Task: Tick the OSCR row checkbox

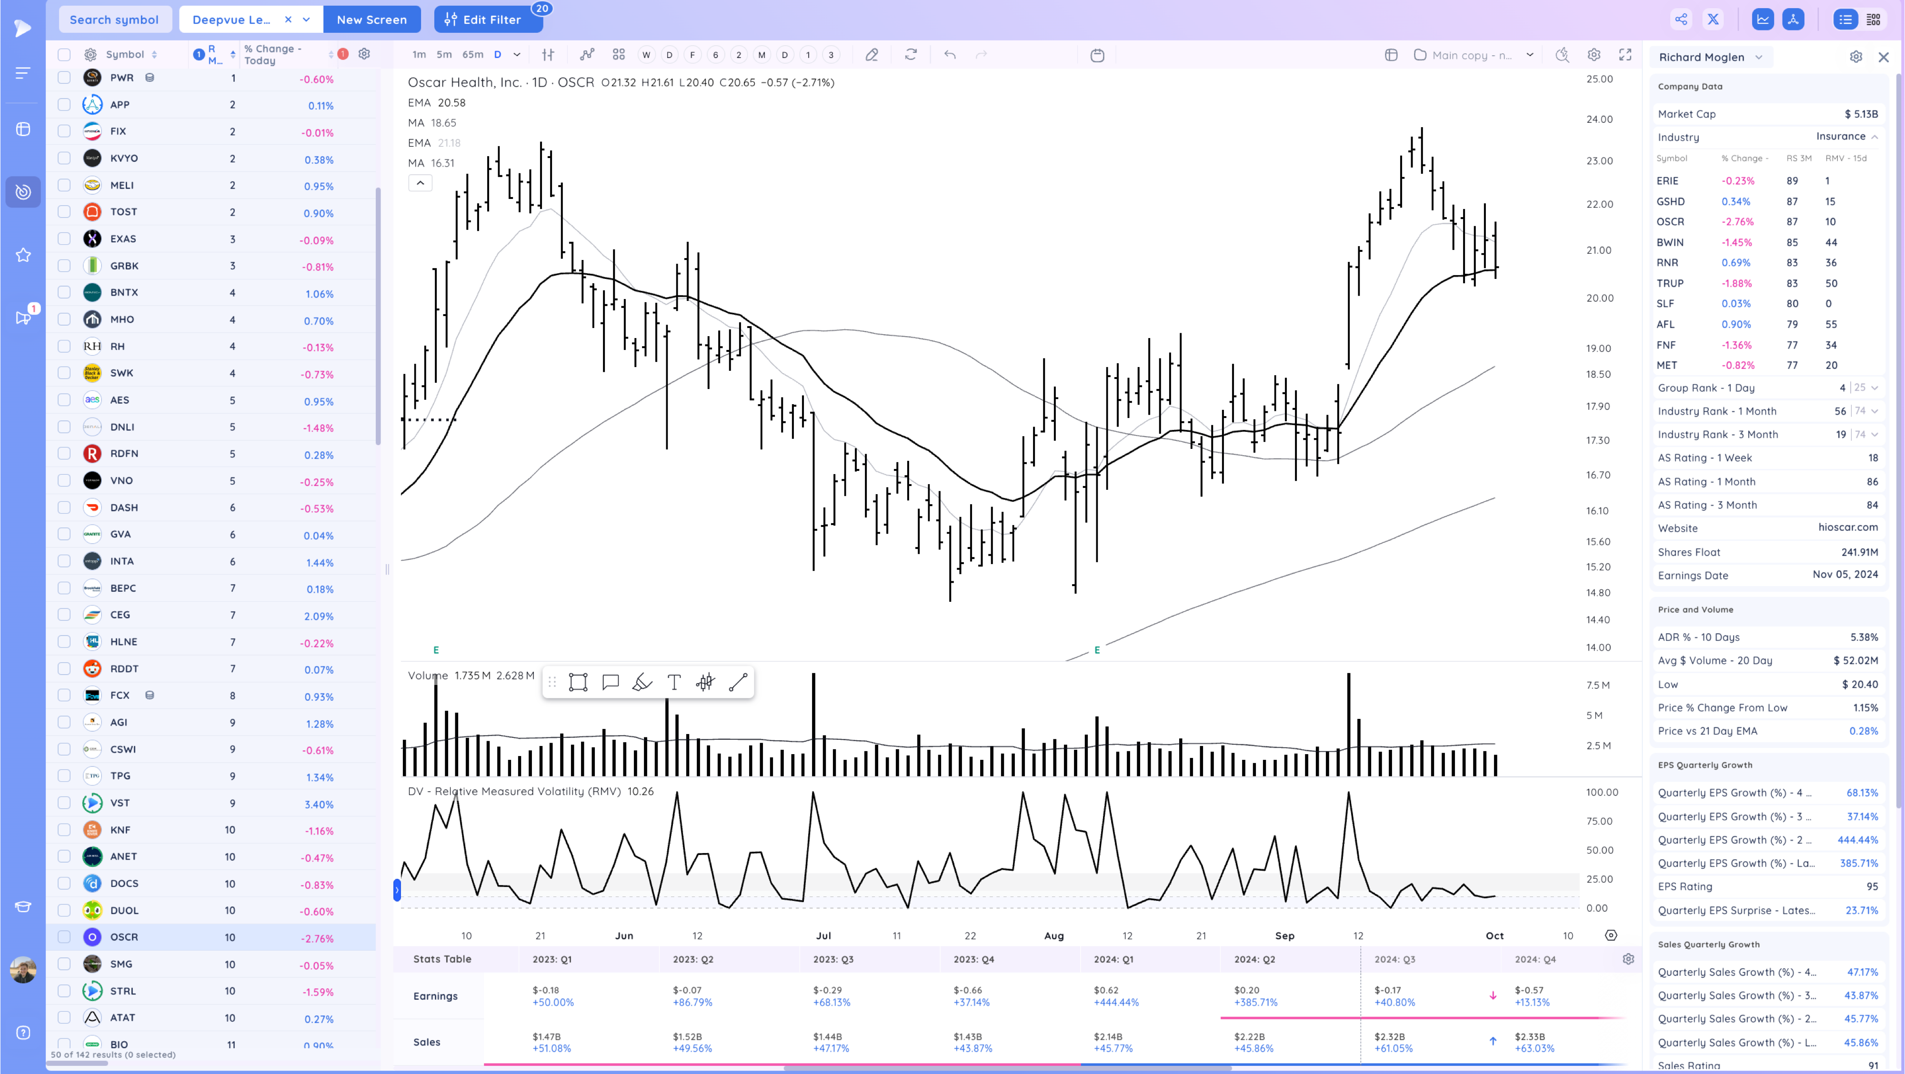Action: (64, 936)
